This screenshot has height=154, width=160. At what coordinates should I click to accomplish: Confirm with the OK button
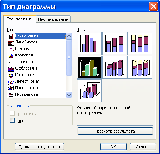114,147
